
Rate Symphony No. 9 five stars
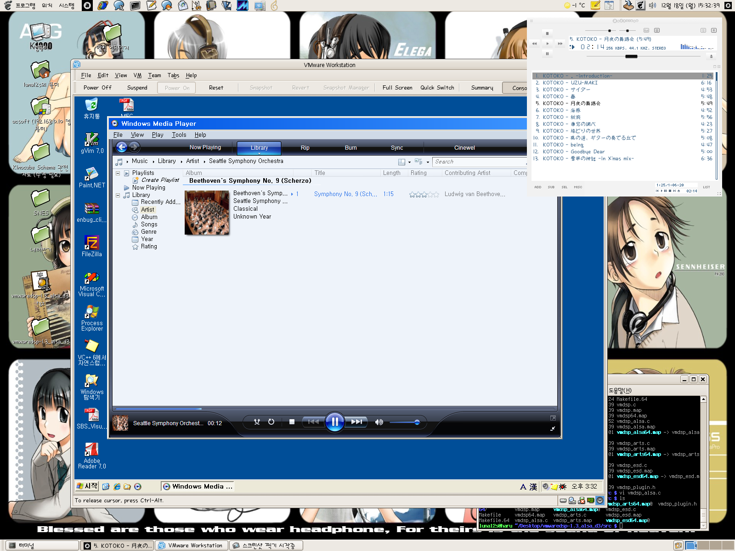(x=436, y=195)
